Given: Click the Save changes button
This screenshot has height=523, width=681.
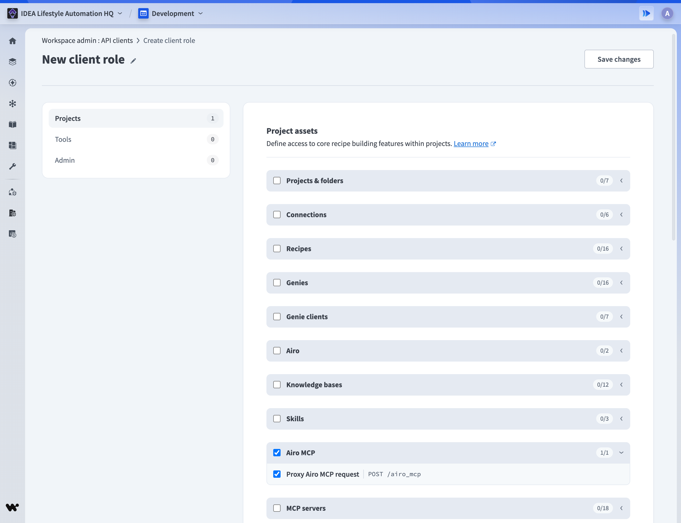Looking at the screenshot, I should click(619, 59).
